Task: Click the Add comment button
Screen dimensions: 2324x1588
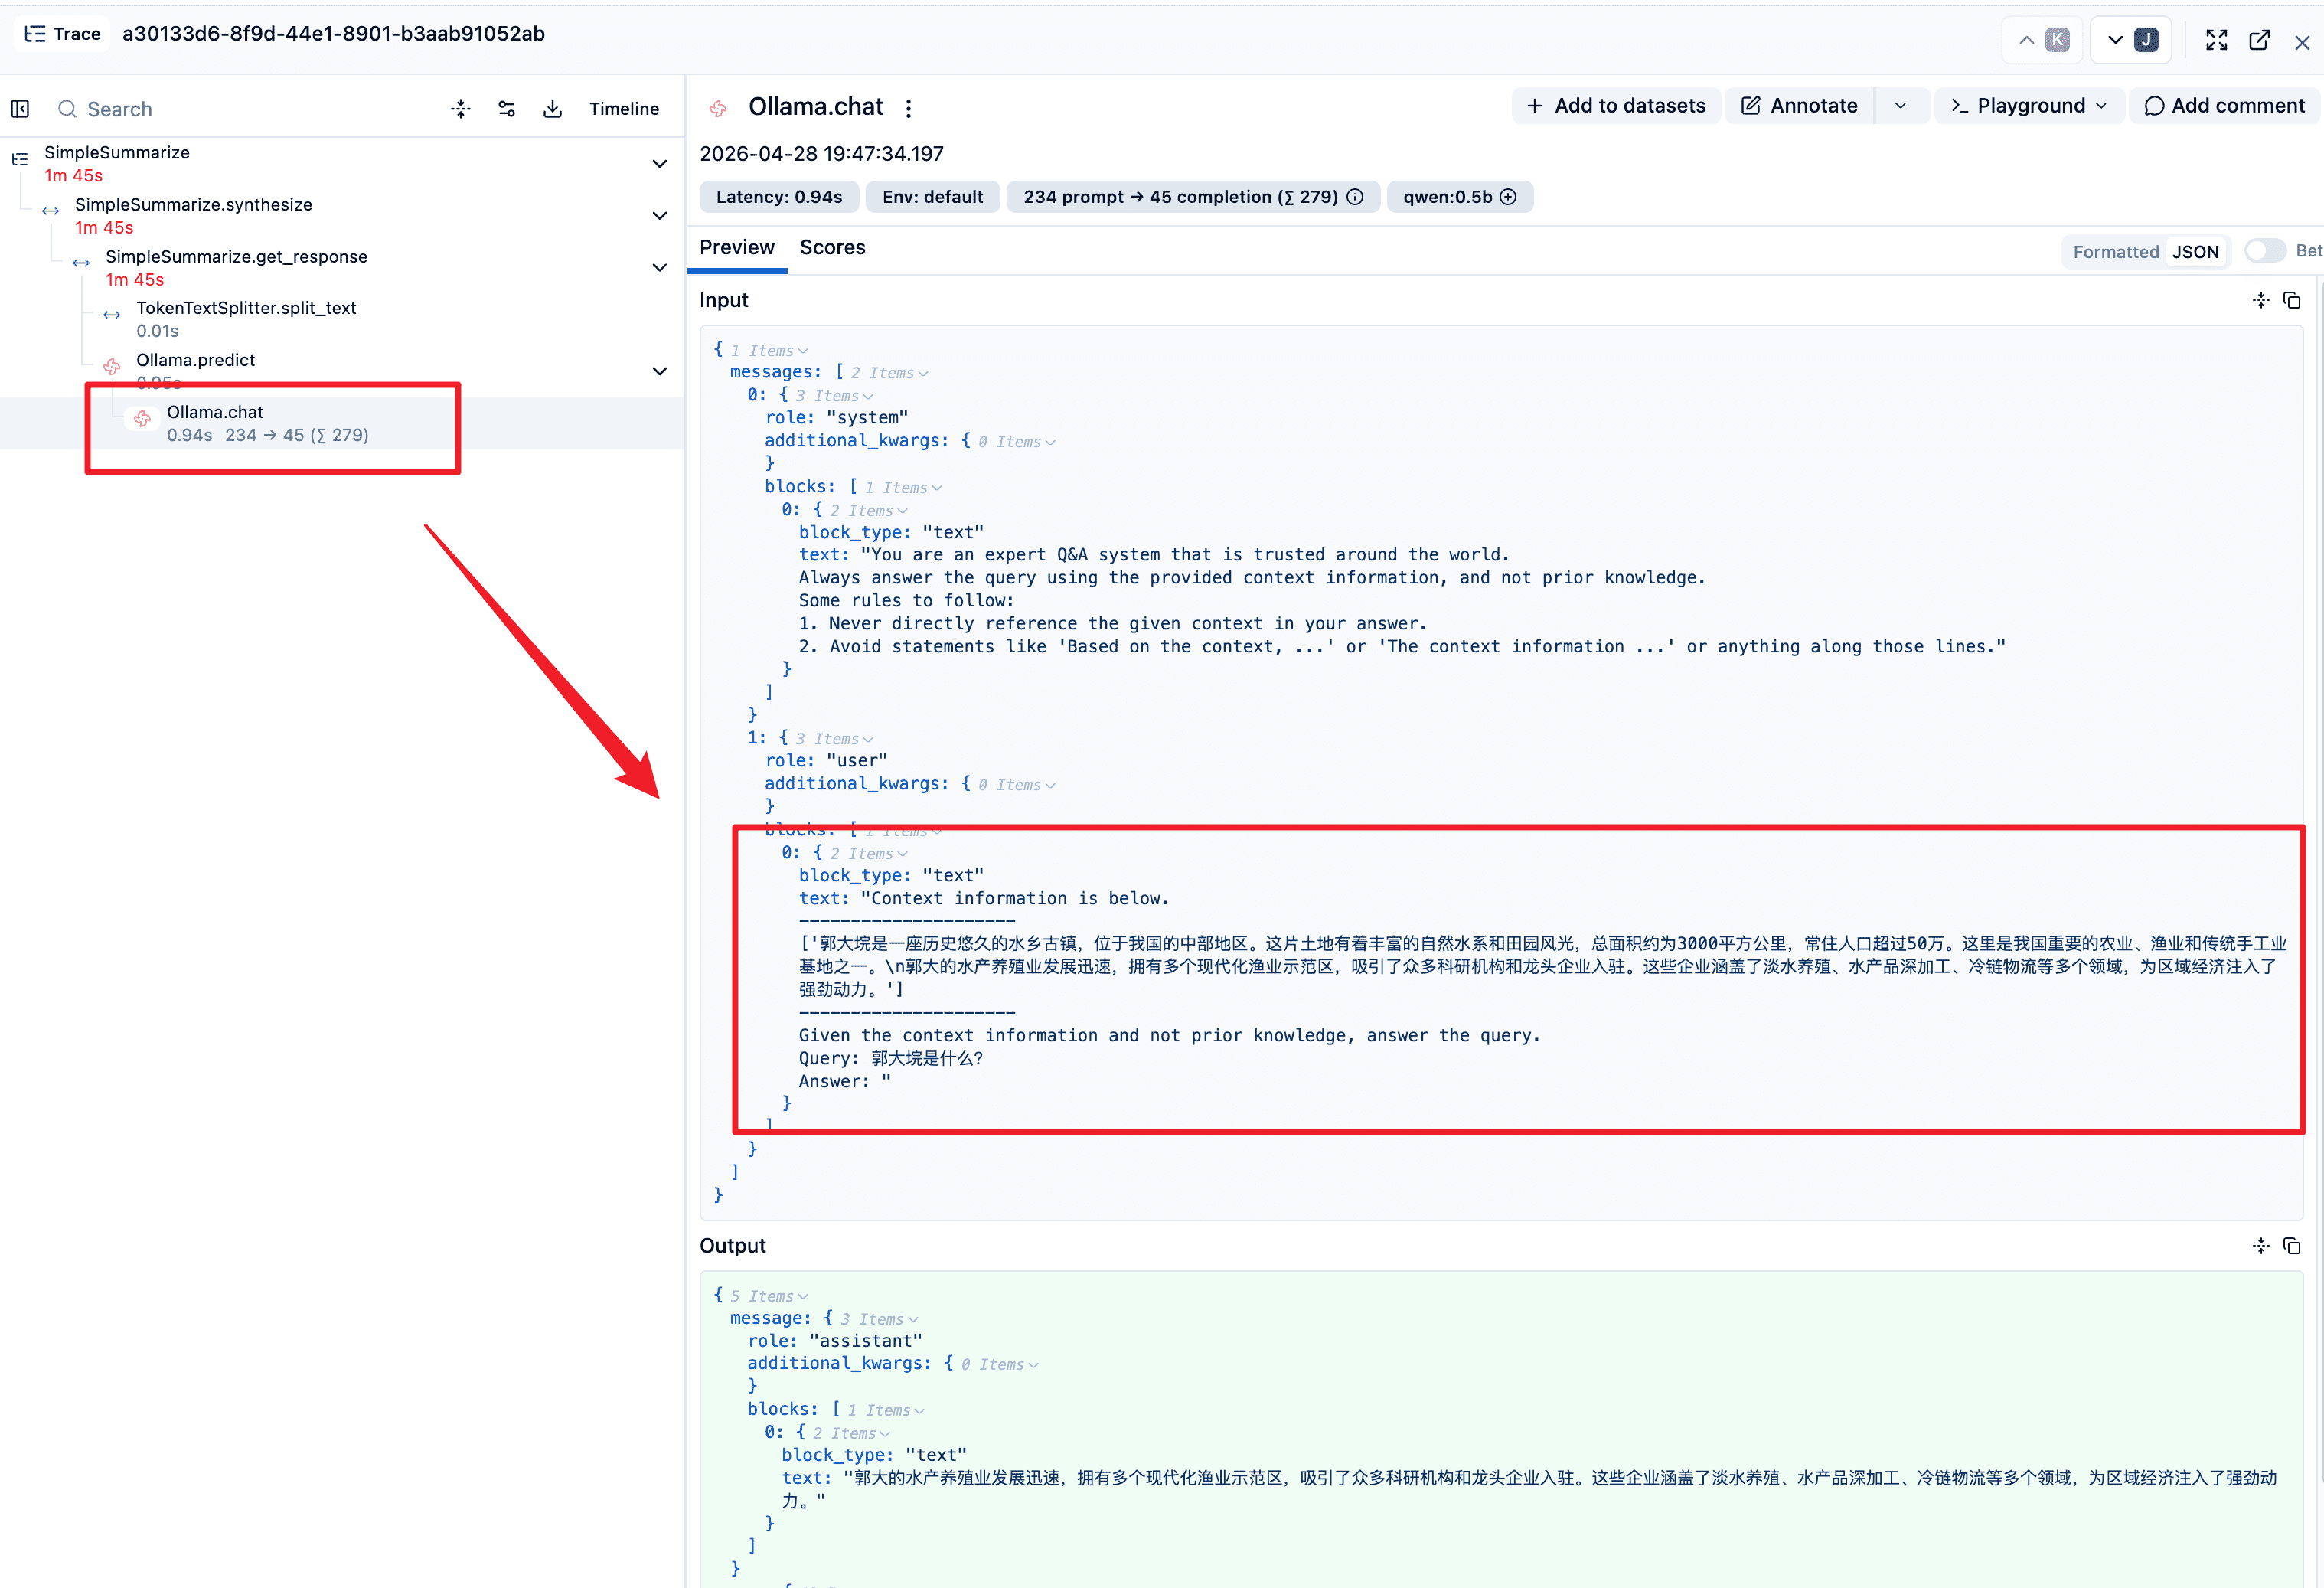Action: 2224,106
